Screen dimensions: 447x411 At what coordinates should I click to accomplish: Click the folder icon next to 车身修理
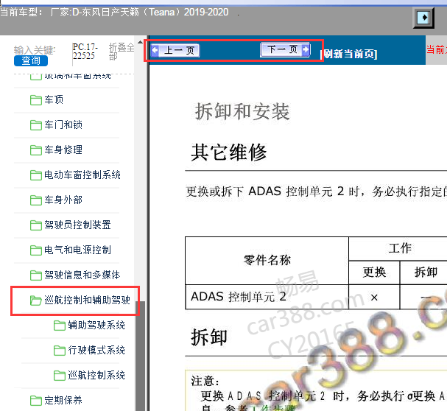(x=36, y=150)
